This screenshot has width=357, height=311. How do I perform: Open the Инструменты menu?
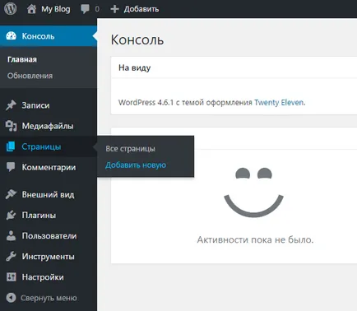click(49, 257)
